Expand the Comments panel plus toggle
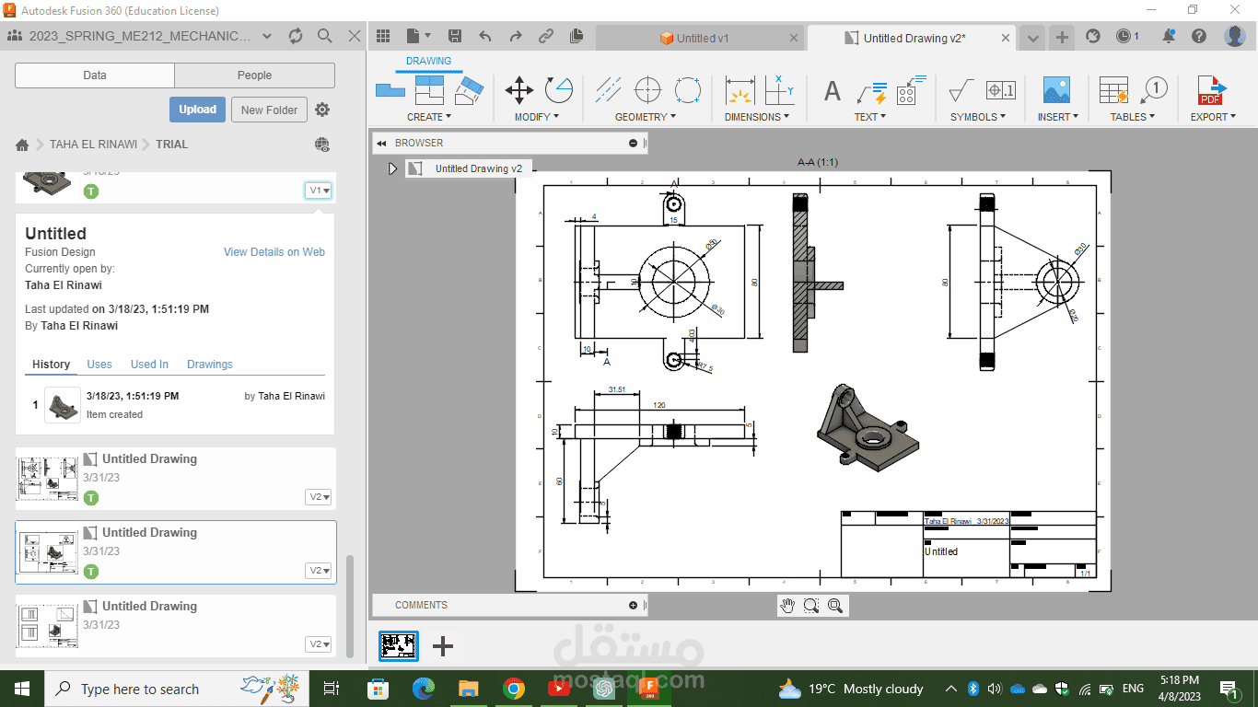The width and height of the screenshot is (1258, 707). click(633, 605)
